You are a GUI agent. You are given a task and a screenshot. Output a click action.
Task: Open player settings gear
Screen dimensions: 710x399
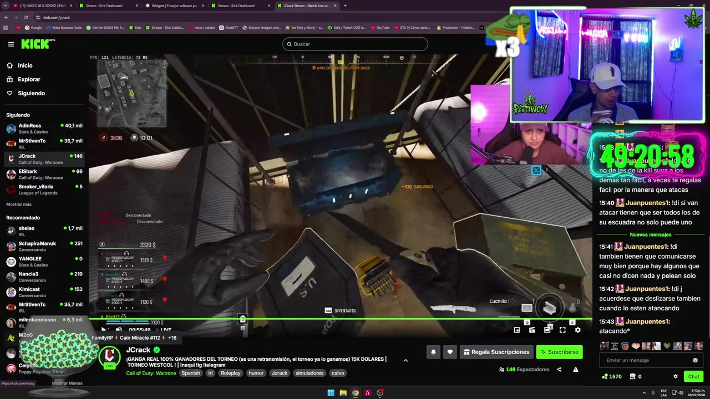click(x=577, y=330)
